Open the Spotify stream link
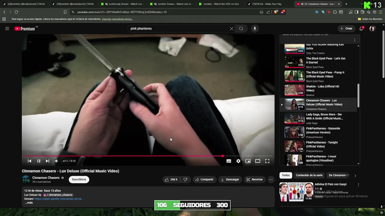Viewport: 385px width, 216px height. click(59, 199)
